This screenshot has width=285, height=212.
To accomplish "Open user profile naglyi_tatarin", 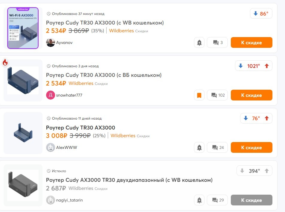I will pyautogui.click(x=69, y=200).
